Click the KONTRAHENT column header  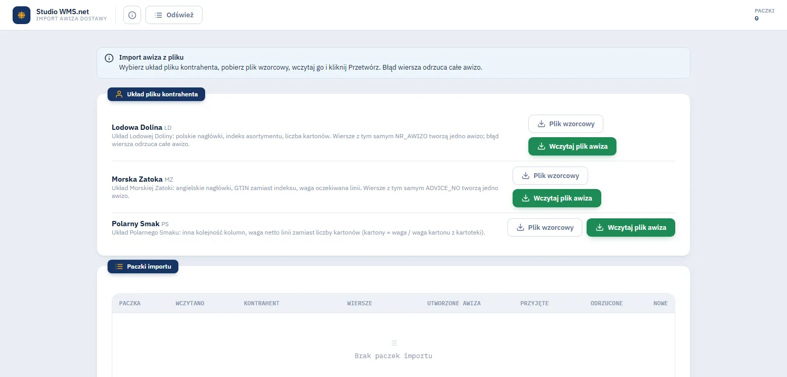(261, 303)
